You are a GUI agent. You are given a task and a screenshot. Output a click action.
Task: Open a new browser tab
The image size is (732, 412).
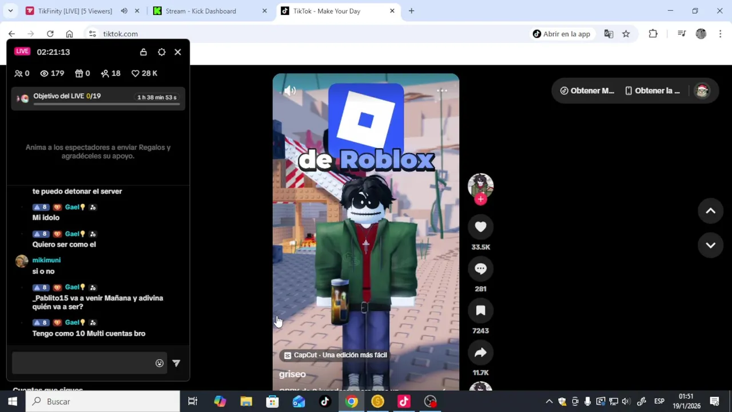(x=411, y=11)
